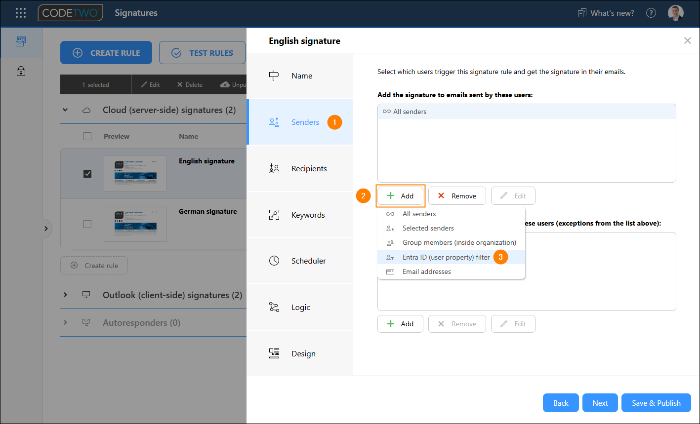Choose Selected senders from the menu
The height and width of the screenshot is (424, 700).
(x=451, y=228)
